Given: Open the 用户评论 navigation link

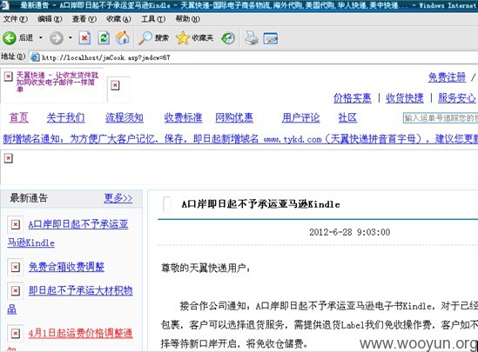Looking at the screenshot, I should pos(301,117).
